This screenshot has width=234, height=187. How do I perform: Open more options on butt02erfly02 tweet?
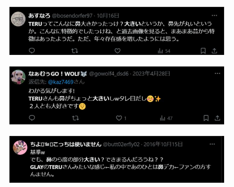coord(212,144)
